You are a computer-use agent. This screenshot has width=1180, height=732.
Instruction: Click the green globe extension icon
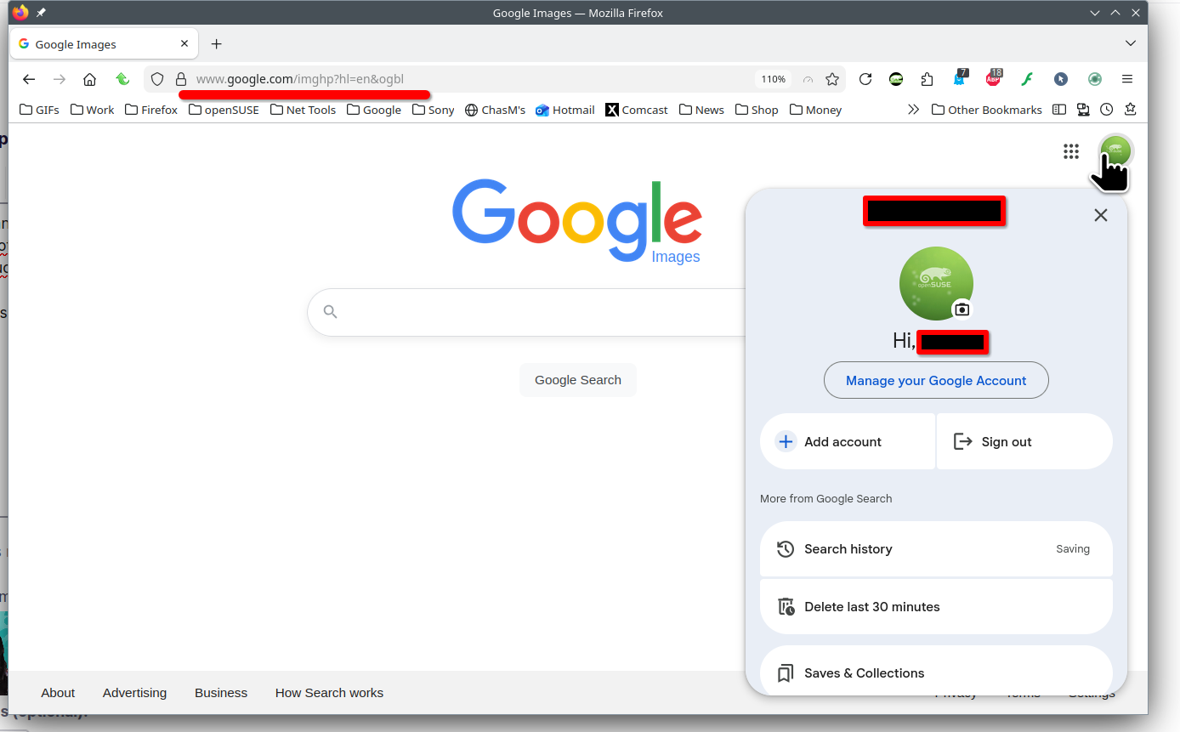[x=1095, y=79]
